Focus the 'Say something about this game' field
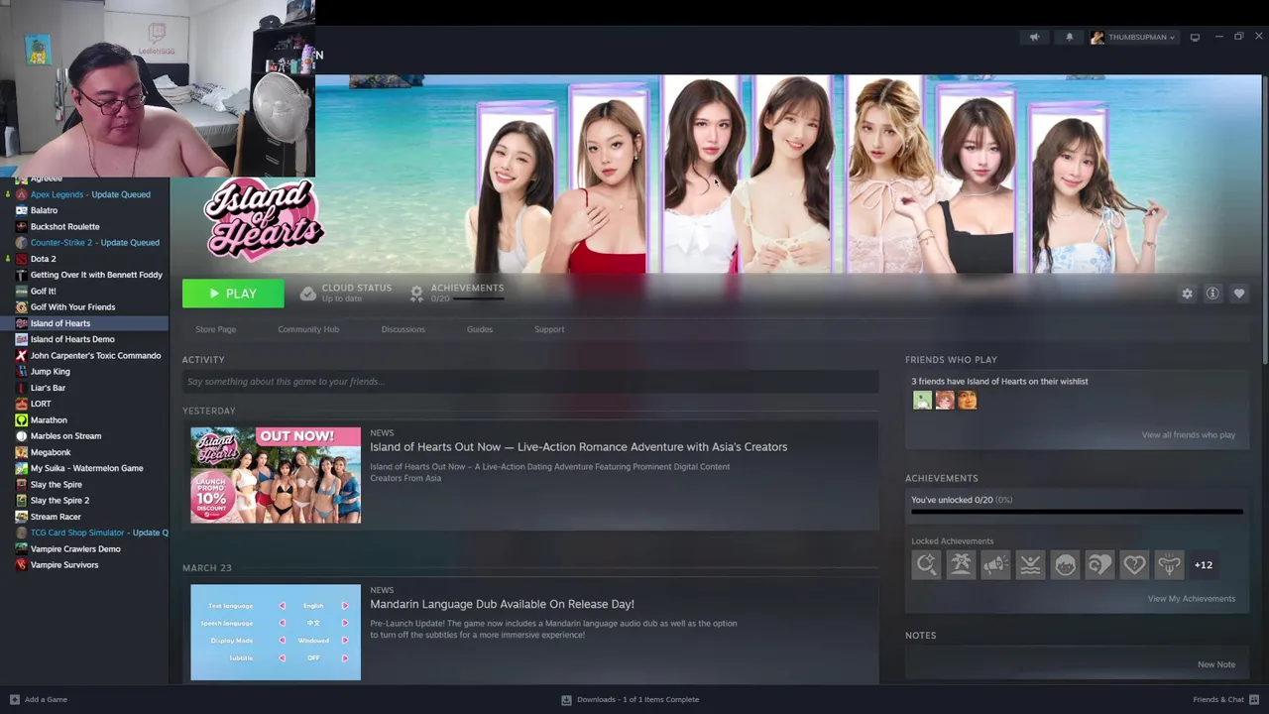Screen dimensions: 1269x714 [x=530, y=382]
